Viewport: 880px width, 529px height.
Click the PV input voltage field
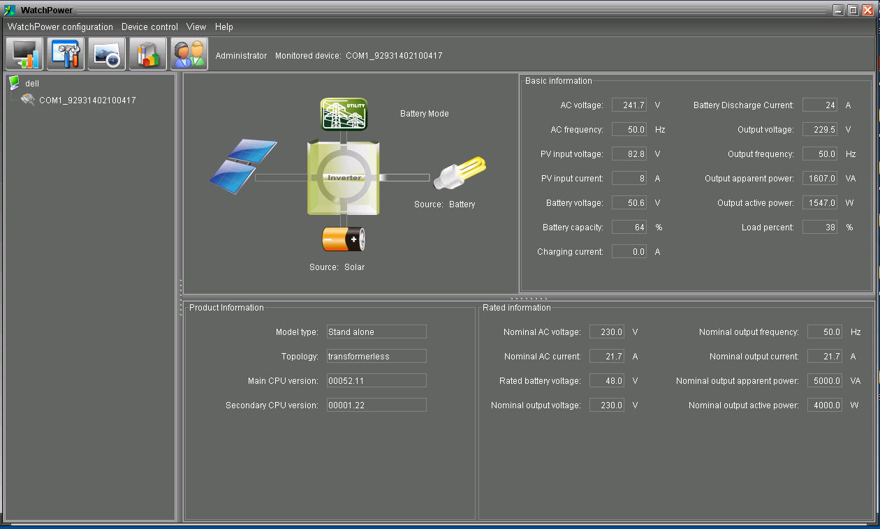coord(629,154)
